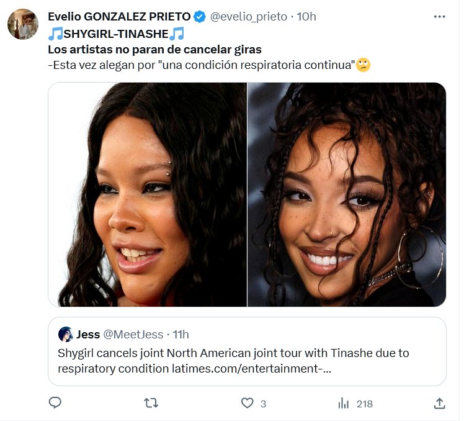This screenshot has height=421, width=464.
Task: Click the share upload icon
Action: click(439, 403)
